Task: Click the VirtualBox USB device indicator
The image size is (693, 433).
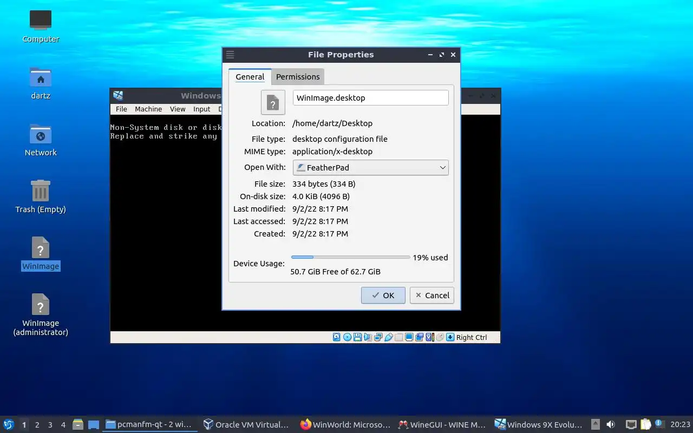Action: tap(389, 337)
